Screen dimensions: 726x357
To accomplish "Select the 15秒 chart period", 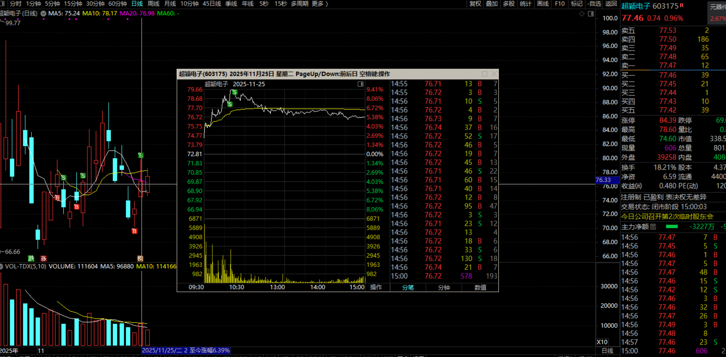I will click(x=281, y=3).
